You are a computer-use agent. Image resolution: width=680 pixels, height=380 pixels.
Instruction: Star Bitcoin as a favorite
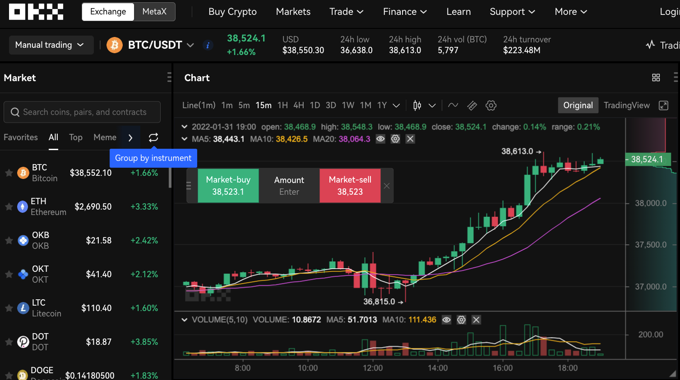[8, 173]
